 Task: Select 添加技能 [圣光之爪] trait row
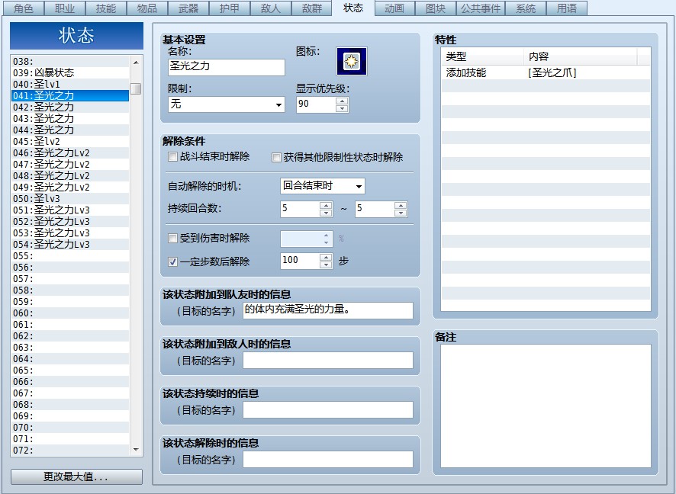(x=546, y=72)
